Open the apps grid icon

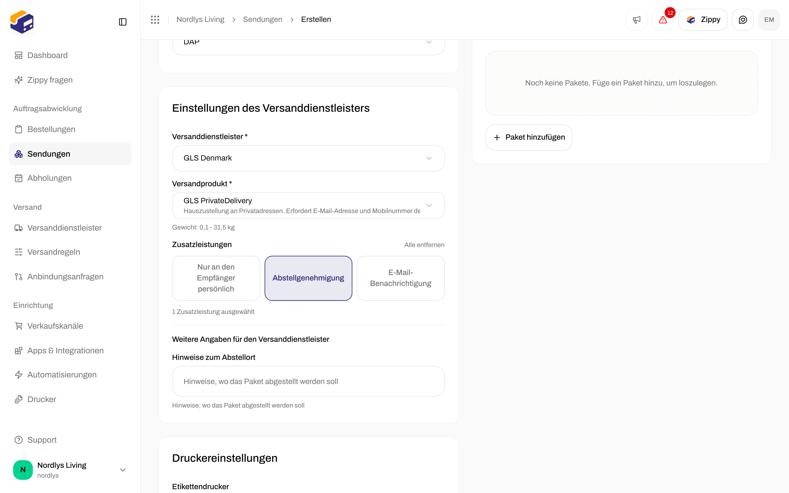pos(155,19)
